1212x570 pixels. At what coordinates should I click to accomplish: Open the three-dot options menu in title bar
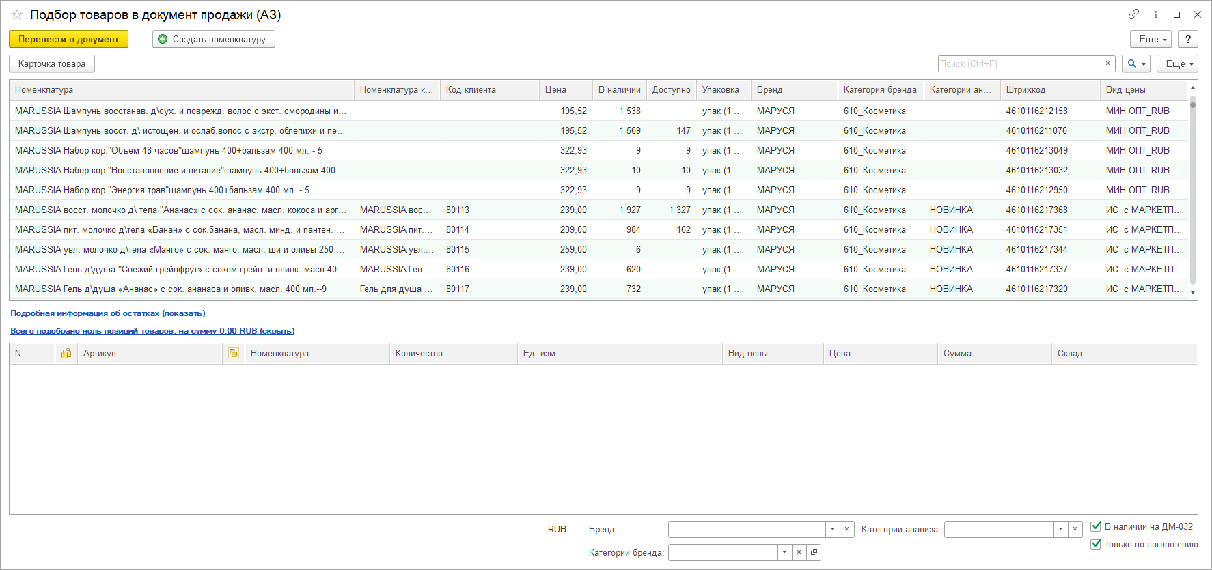point(1155,14)
